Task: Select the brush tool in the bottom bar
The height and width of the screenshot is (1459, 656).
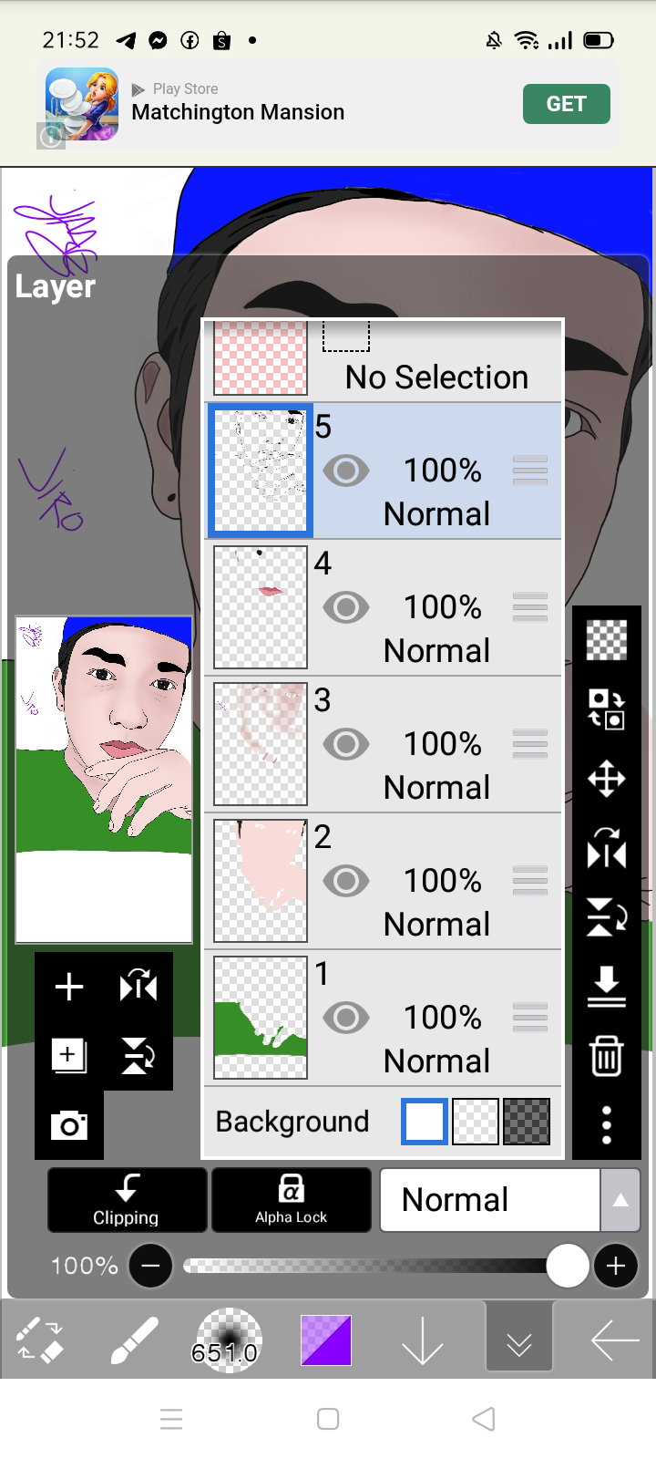Action: pos(134,1340)
